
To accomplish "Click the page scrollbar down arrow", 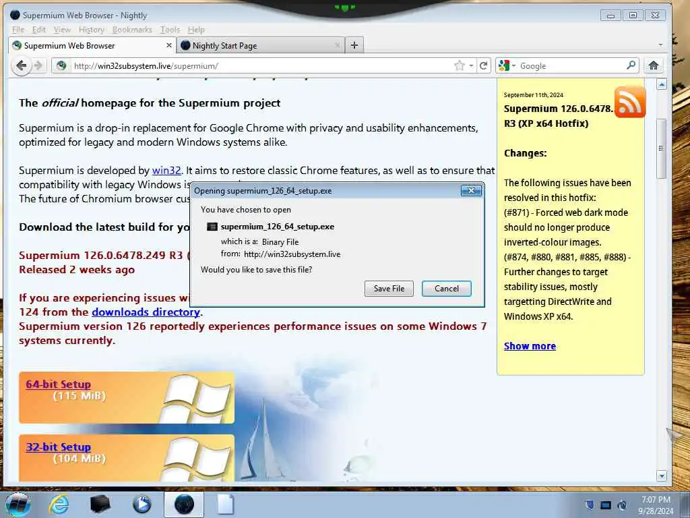I will [x=662, y=476].
